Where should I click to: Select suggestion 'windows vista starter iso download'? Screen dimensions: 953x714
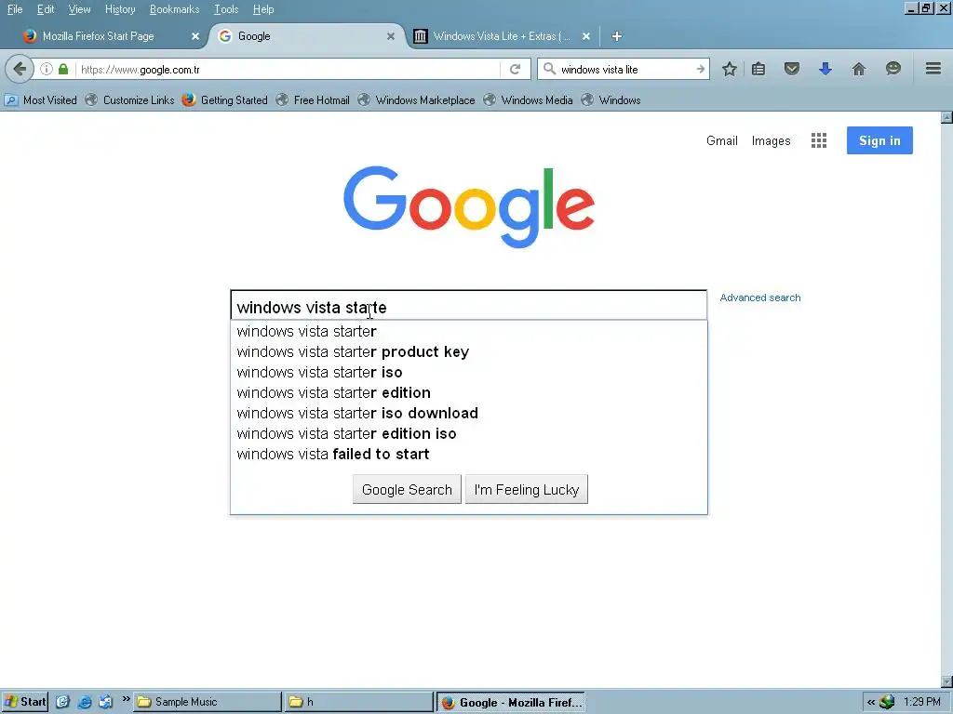point(469,414)
